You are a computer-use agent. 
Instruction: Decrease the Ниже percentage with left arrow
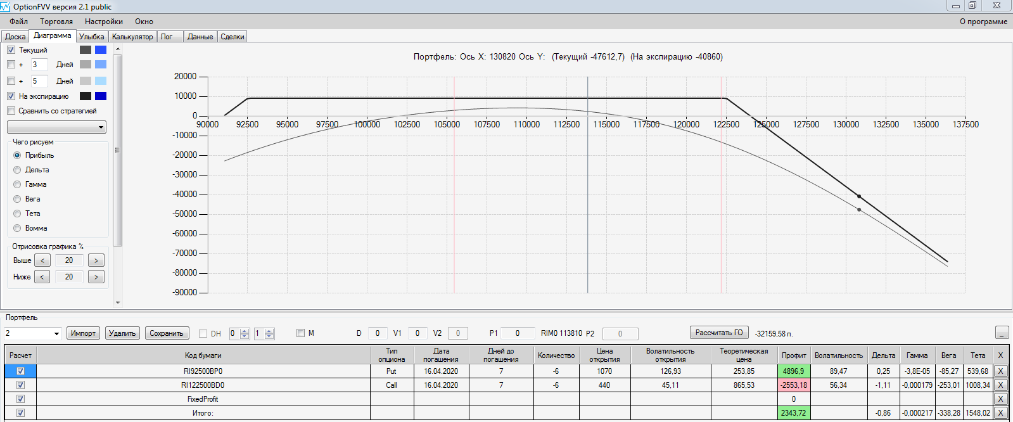[42, 277]
